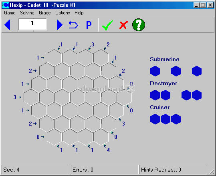Click the Hexip app icon in the title bar
216x176 pixels.
[6, 5]
